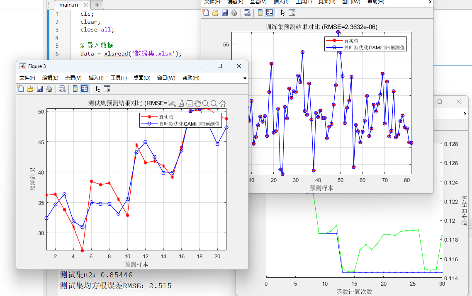This screenshot has height=296, width=472.
Task: Zoom in using the axes toolbar magnifier
Action: 205,103
